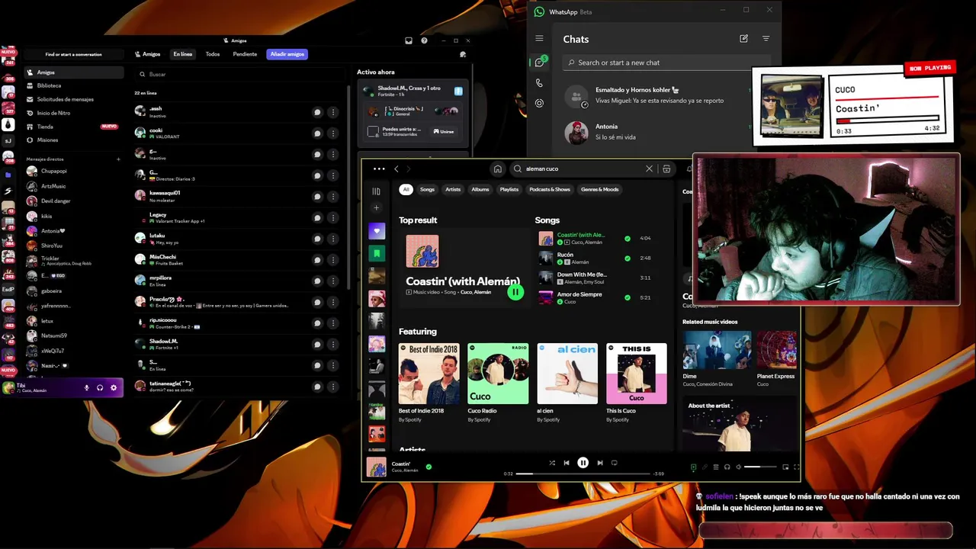This screenshot has width=976, height=549.
Task: Toggle shuffle in Spotify player
Action: (552, 463)
